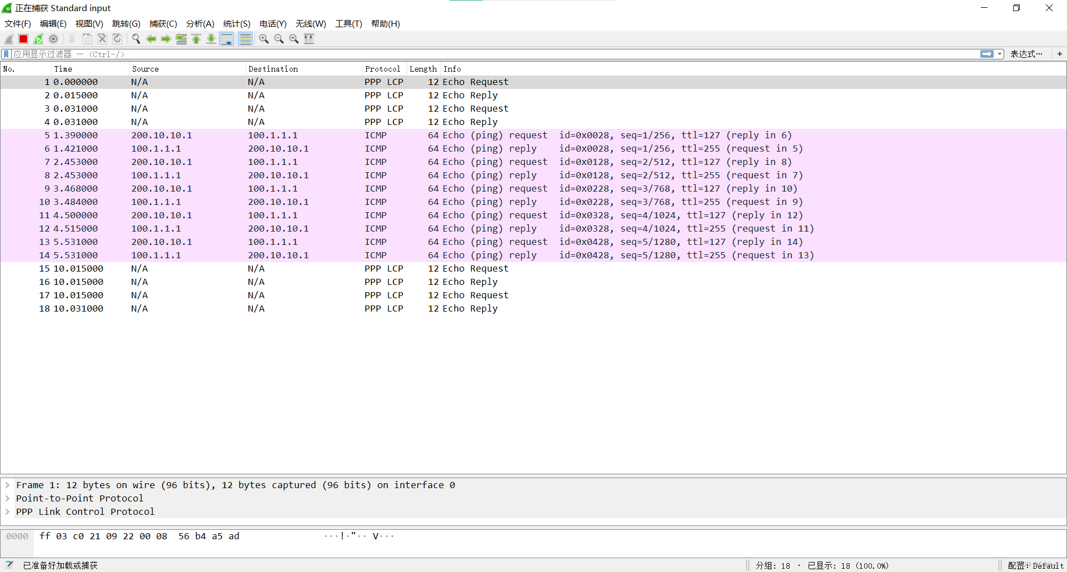Image resolution: width=1067 pixels, height=572 pixels.
Task: Apply display filter arrow button
Action: coord(987,54)
